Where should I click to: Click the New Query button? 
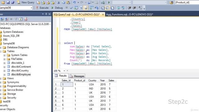coord(25,2)
